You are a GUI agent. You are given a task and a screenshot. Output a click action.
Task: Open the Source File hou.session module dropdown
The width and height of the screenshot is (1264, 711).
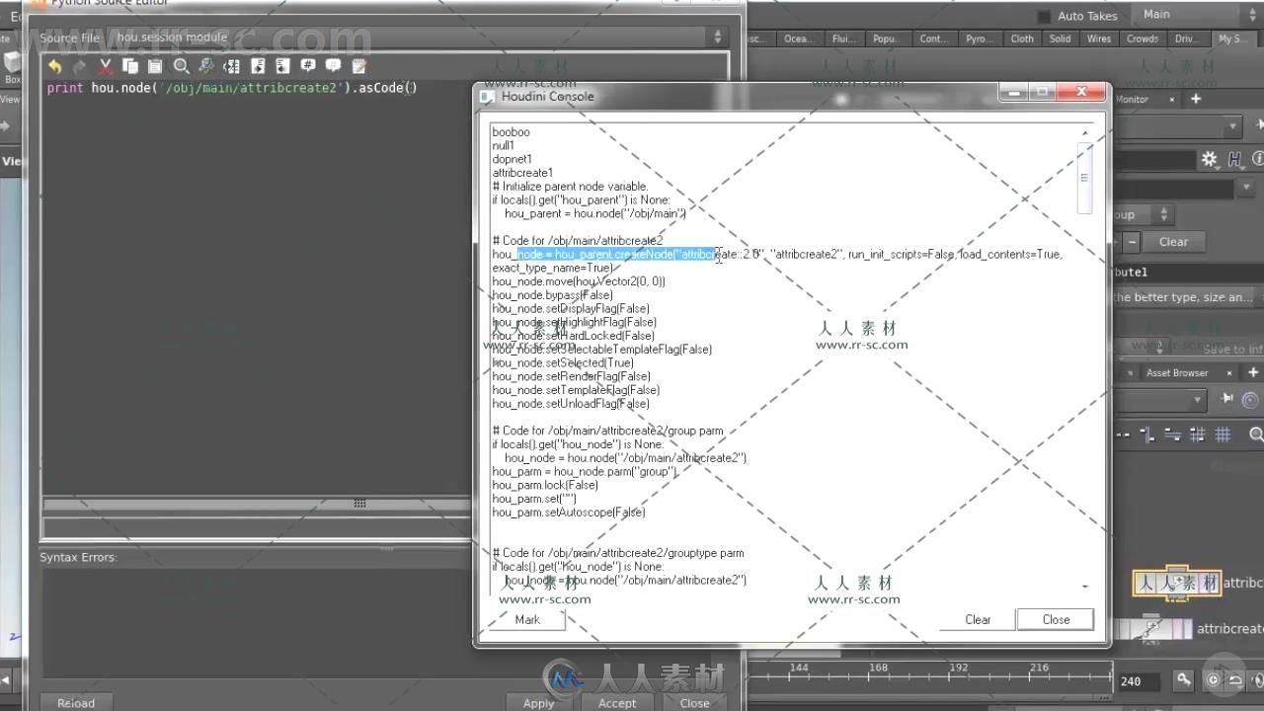pos(418,38)
